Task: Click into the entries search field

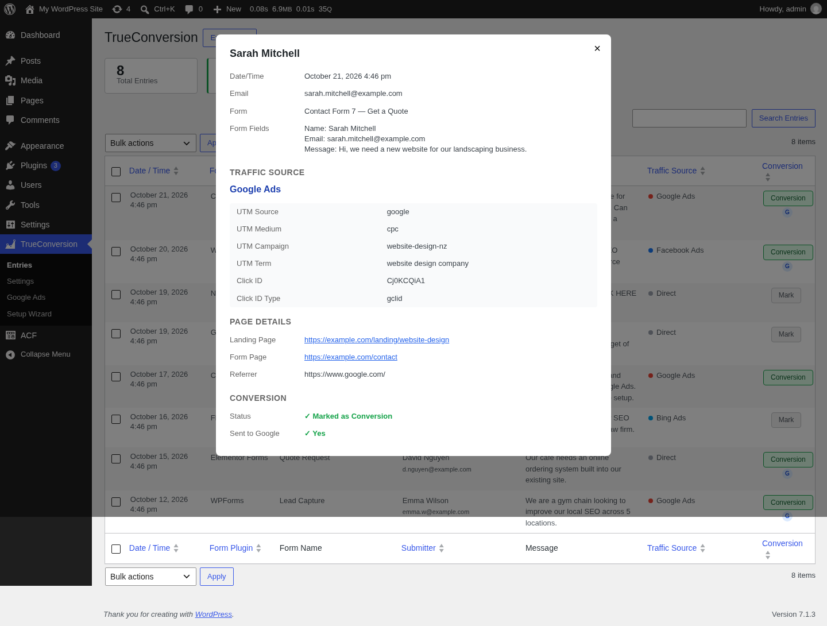Action: (689, 118)
